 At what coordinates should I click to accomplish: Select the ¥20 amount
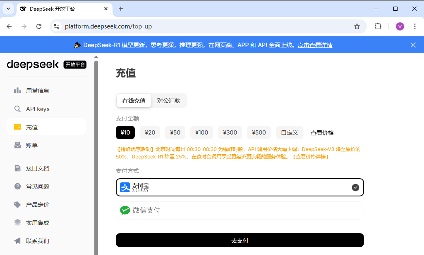click(x=150, y=132)
